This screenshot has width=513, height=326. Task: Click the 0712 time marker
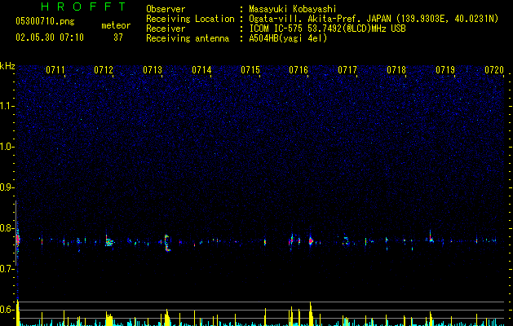(104, 70)
